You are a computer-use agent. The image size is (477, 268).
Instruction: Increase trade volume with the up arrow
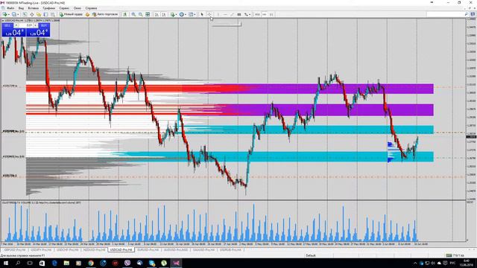tap(35, 25)
